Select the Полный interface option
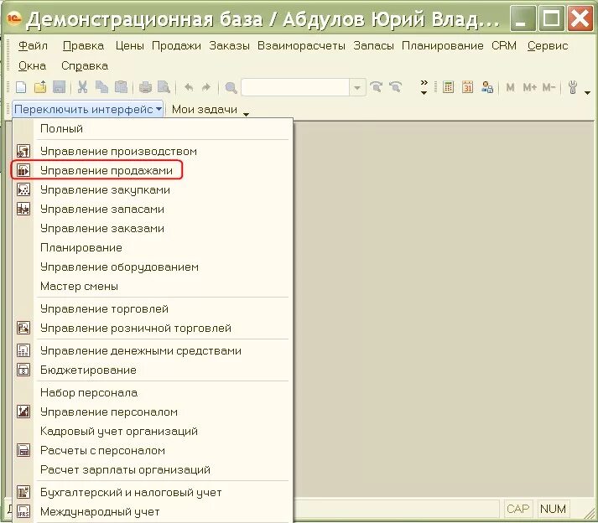Viewport: 598px width, 523px height. (153, 129)
